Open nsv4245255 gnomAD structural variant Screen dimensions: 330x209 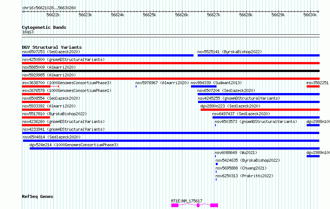tap(259, 102)
